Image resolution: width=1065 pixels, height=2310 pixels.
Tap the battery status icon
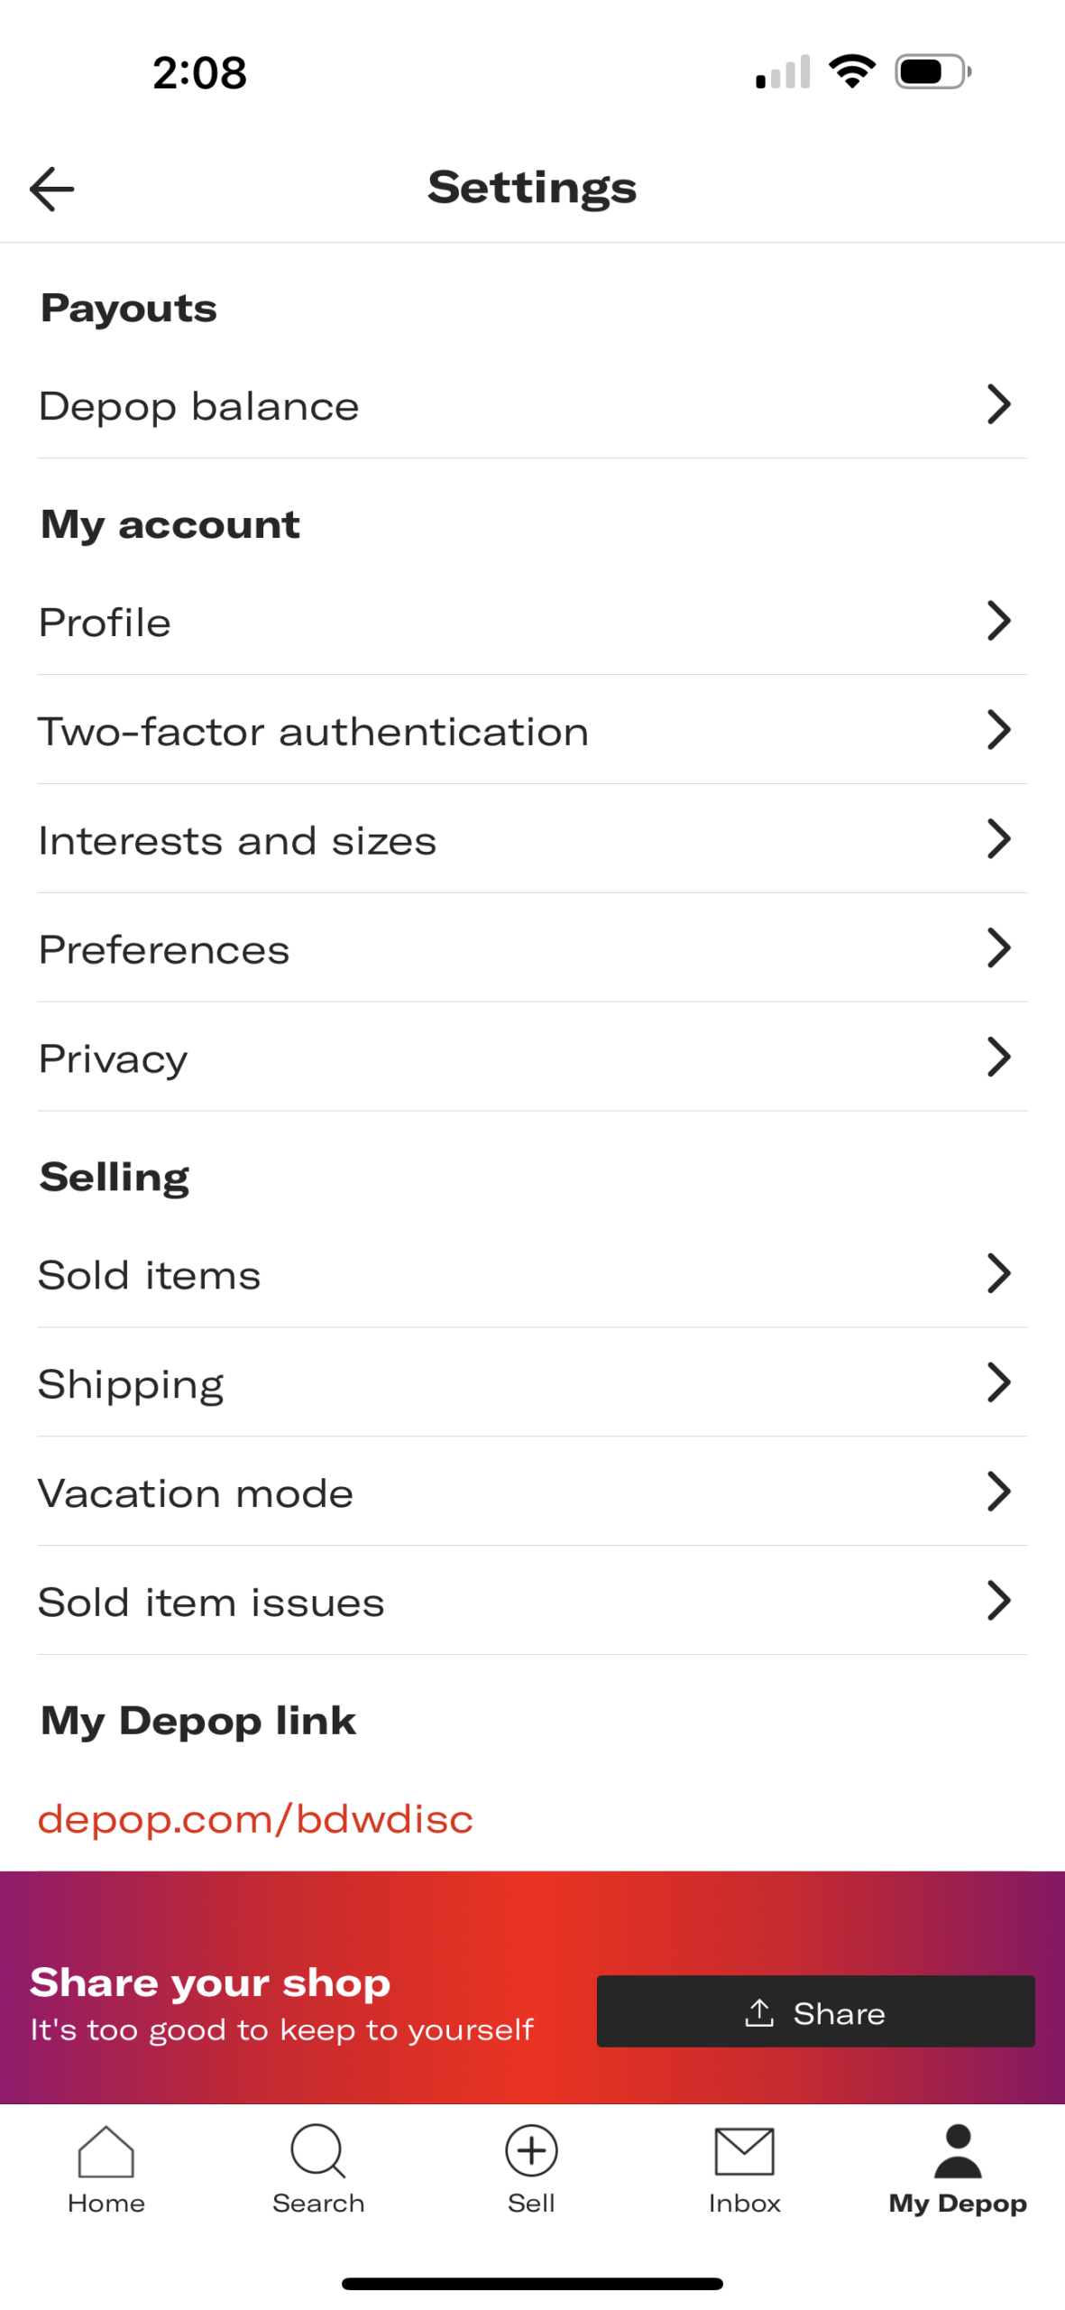click(x=932, y=71)
